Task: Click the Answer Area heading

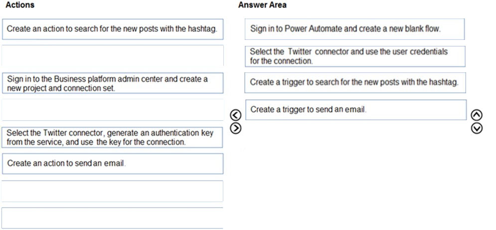Action: pyautogui.click(x=262, y=5)
